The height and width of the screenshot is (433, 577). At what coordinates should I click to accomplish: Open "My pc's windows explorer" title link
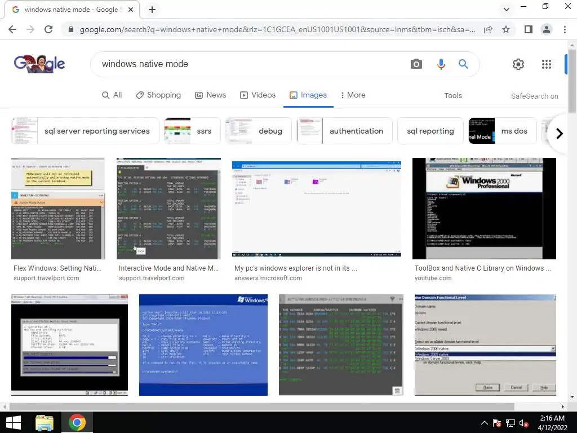tap(295, 268)
